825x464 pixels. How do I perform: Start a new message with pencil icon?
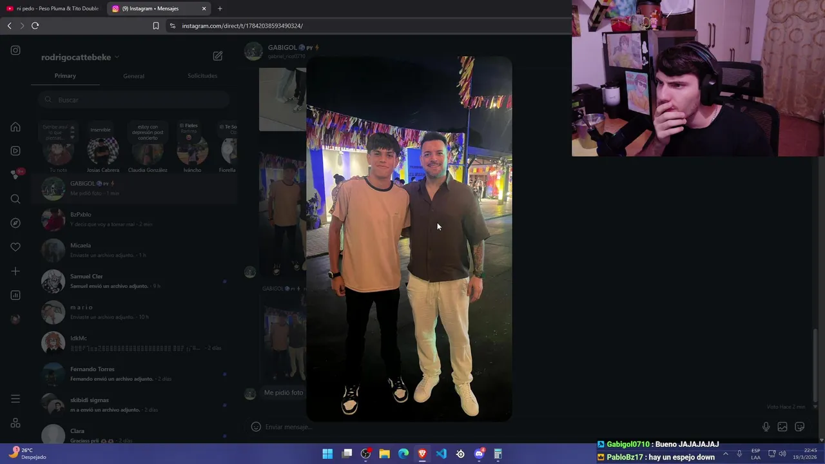tap(218, 56)
